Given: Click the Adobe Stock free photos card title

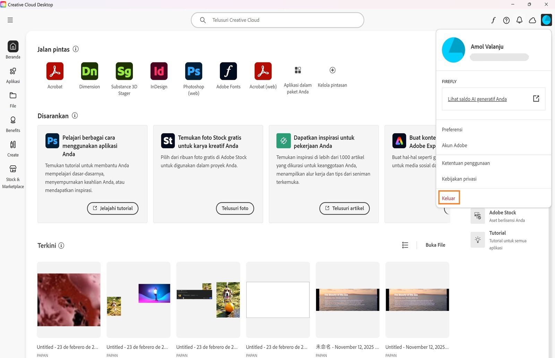Looking at the screenshot, I should 210,142.
